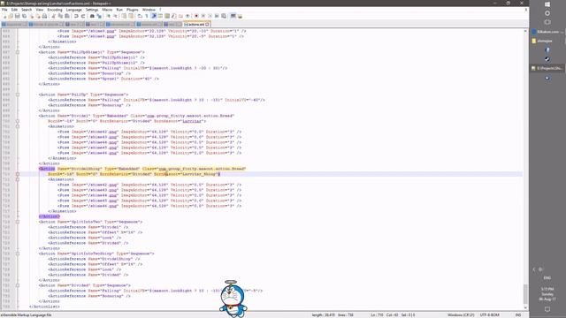Open the Encoding menu
The width and height of the screenshot is (566, 318).
(55, 10)
